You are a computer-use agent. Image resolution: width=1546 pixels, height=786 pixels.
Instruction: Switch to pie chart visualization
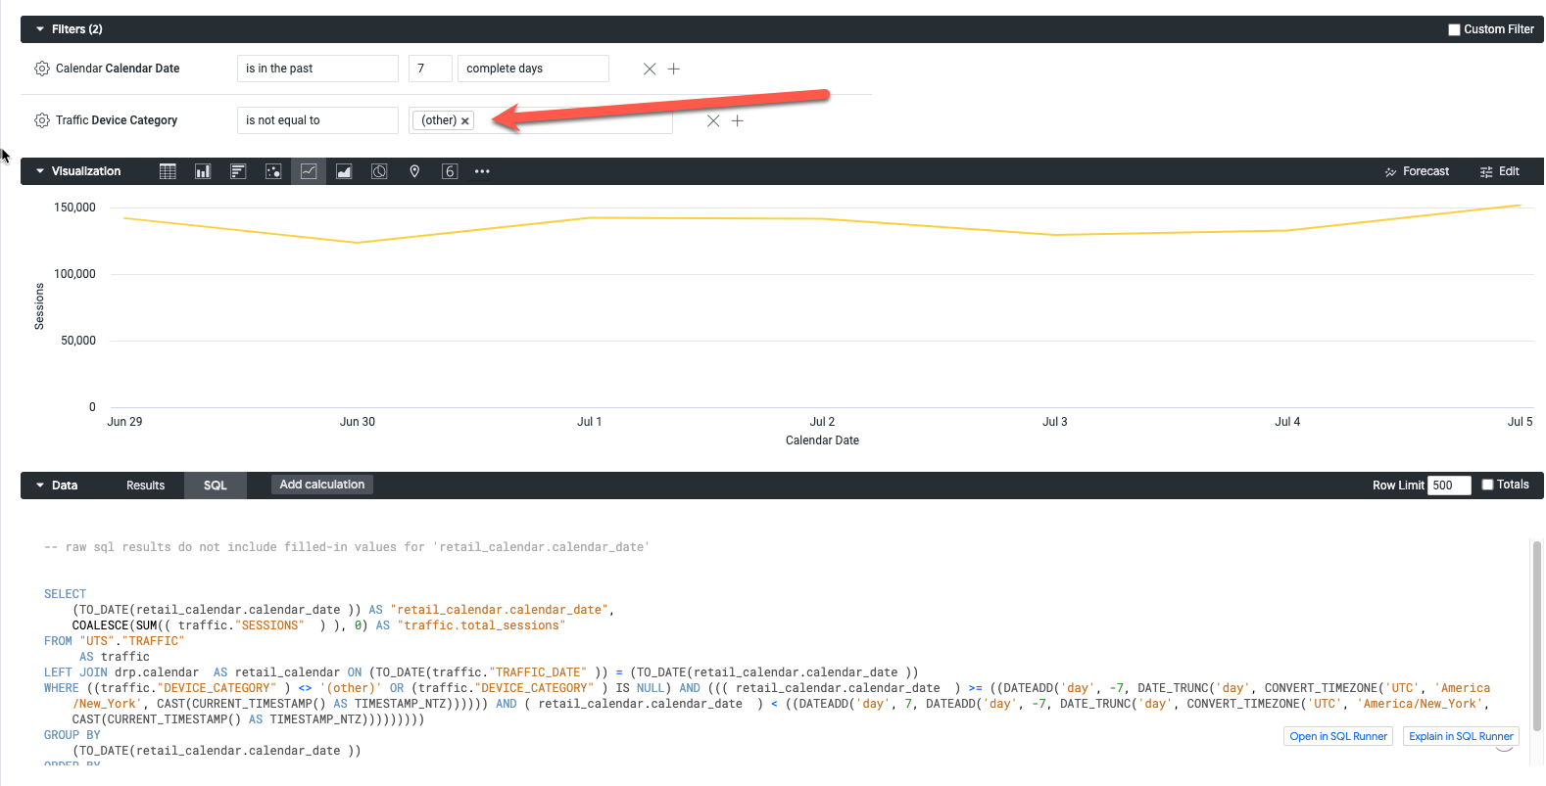379,171
